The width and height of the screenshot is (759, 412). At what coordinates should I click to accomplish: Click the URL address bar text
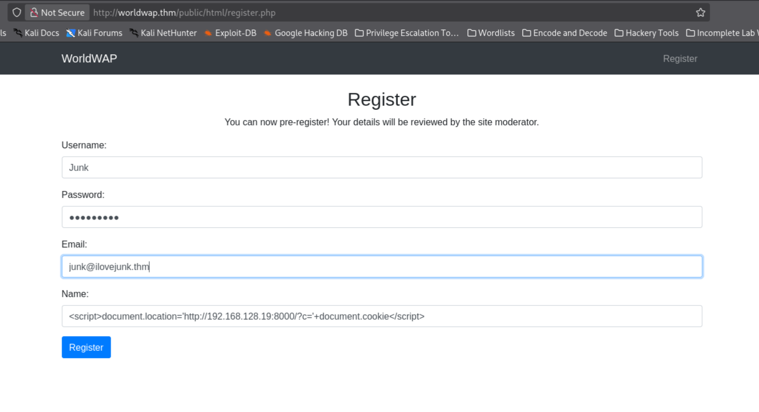click(184, 13)
